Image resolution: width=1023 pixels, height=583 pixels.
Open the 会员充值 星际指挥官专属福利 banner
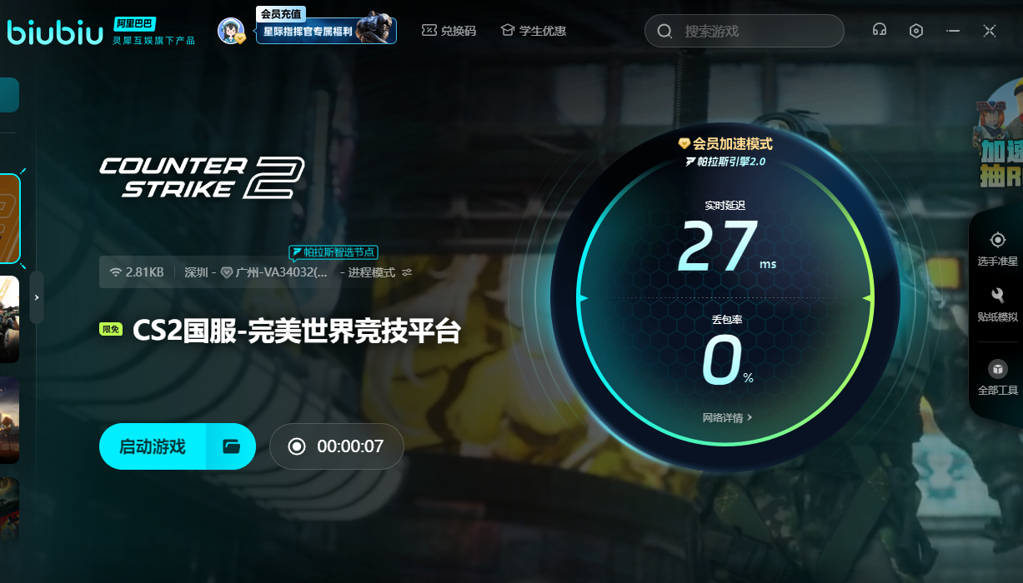coord(326,25)
